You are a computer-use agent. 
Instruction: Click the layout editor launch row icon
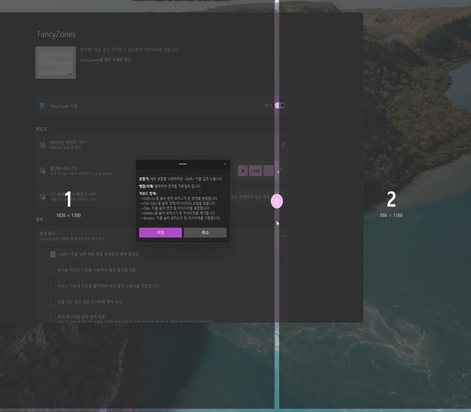tap(43, 145)
